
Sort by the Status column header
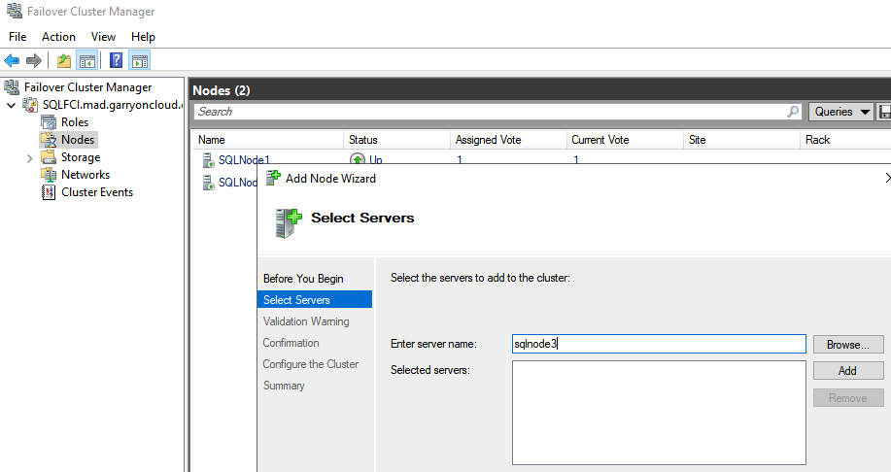396,140
